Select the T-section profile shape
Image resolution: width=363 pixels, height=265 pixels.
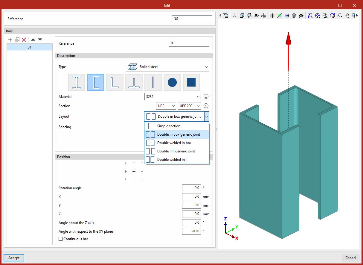click(134, 82)
